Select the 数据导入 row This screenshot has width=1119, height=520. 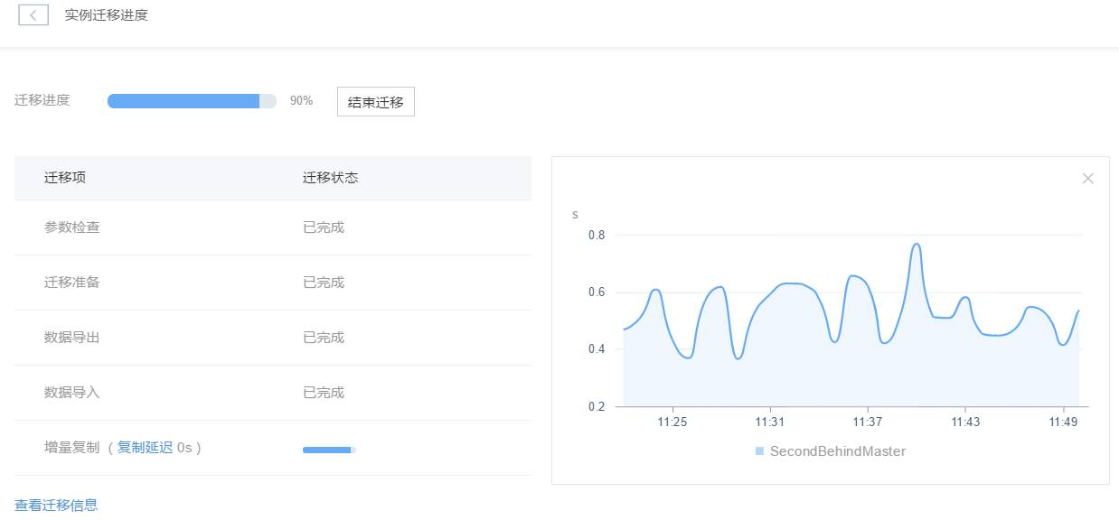(x=273, y=393)
